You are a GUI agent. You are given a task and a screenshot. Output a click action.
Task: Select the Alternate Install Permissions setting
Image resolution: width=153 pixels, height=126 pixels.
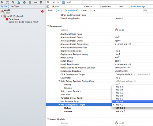(x=74, y=44)
